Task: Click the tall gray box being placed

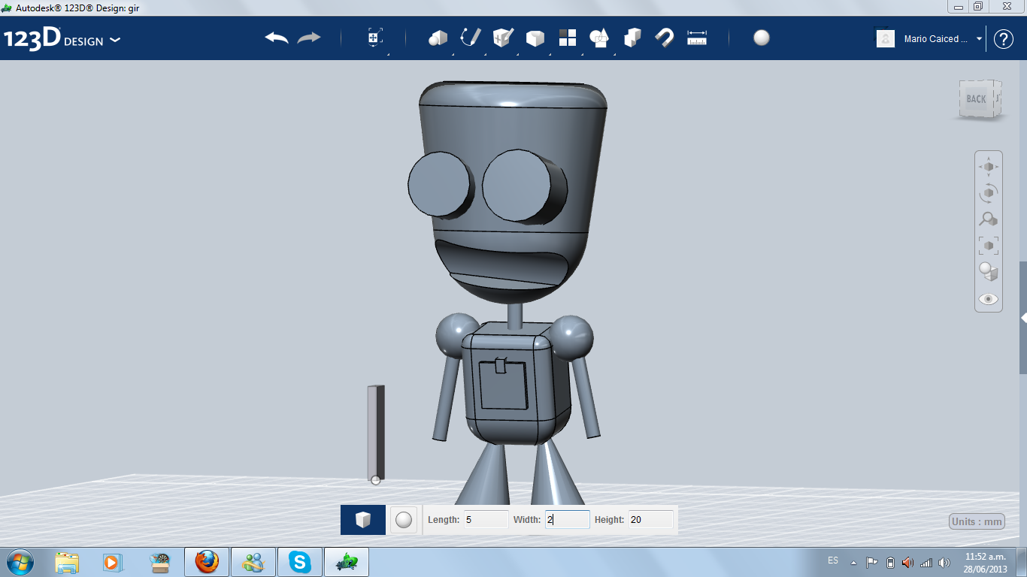Action: click(x=376, y=433)
